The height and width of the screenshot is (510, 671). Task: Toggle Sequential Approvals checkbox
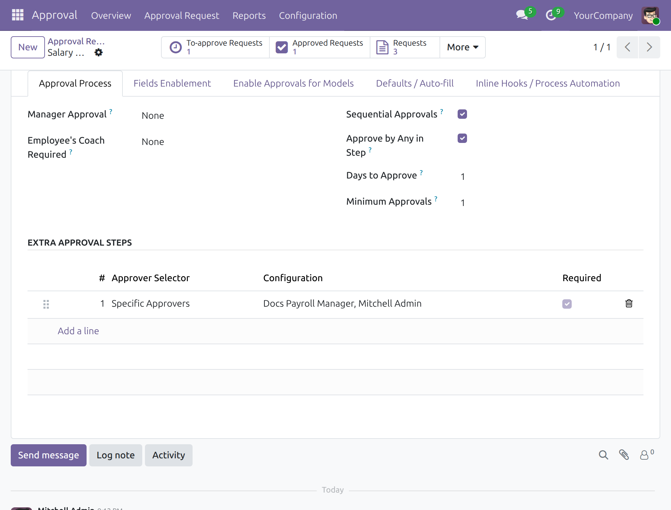point(462,114)
